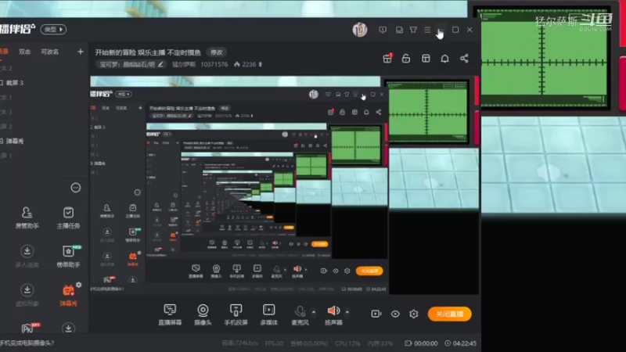
Task: Open the gear beside the 弹幕秀 tool
Action: pos(79,285)
